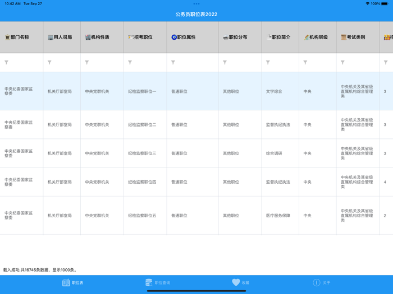Open filter for 机构层级 column
Viewport: 393px width, 294px height.
click(305, 63)
